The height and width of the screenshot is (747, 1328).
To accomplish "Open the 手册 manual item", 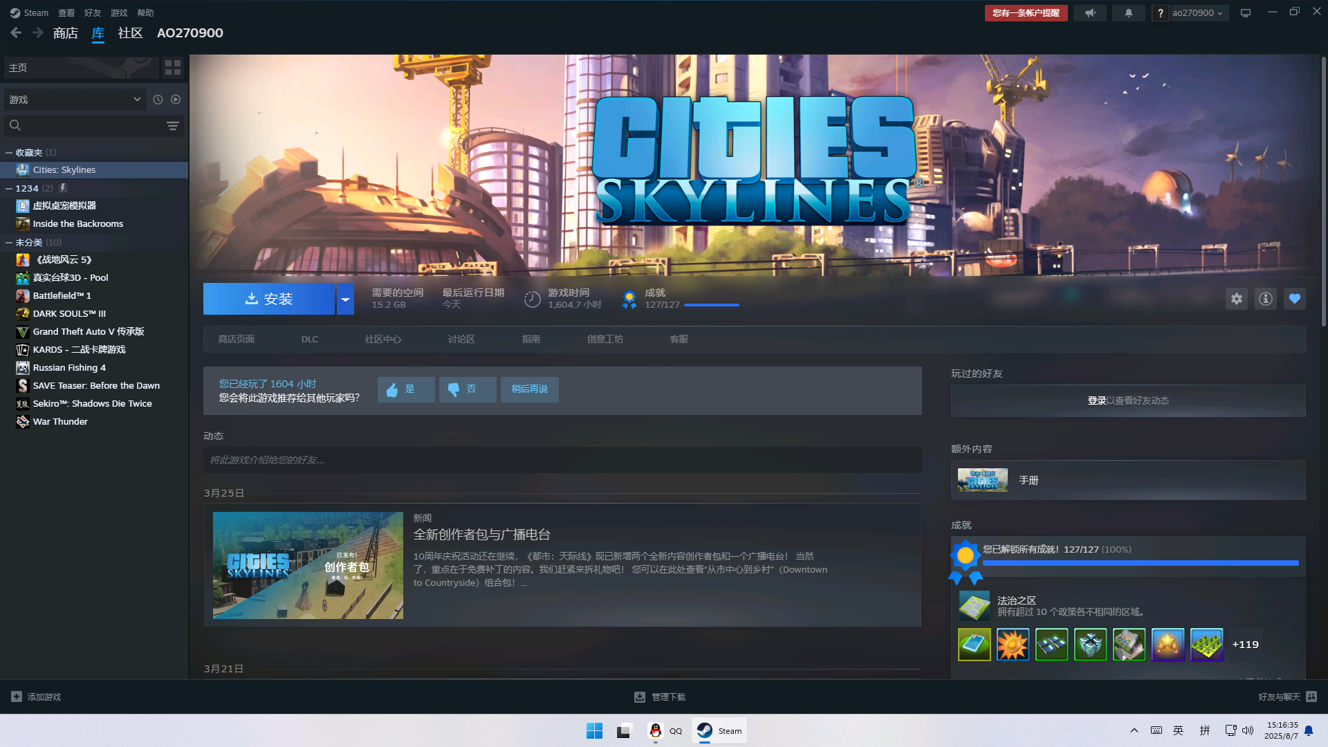I will 1128,480.
